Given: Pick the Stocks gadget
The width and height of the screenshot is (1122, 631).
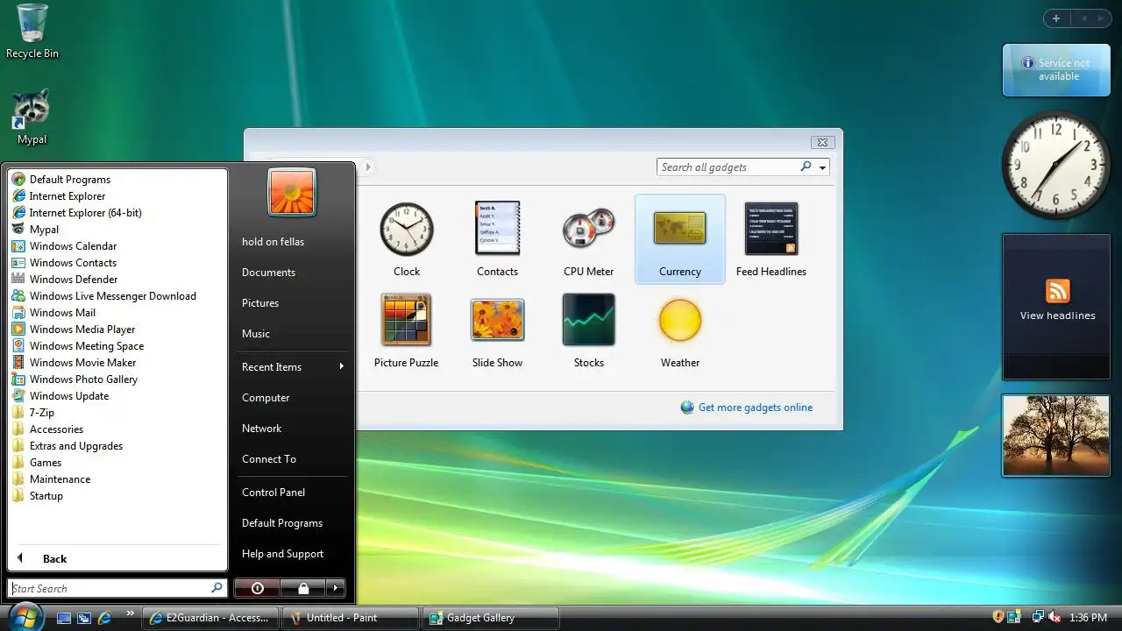Looking at the screenshot, I should click(x=588, y=331).
